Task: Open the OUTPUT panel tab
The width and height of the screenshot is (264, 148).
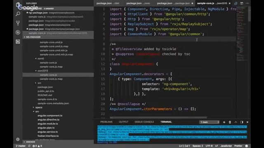Action: pos(124,122)
